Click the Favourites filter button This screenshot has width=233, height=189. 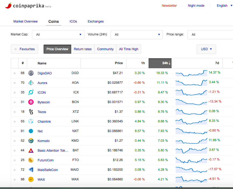pos(24,49)
